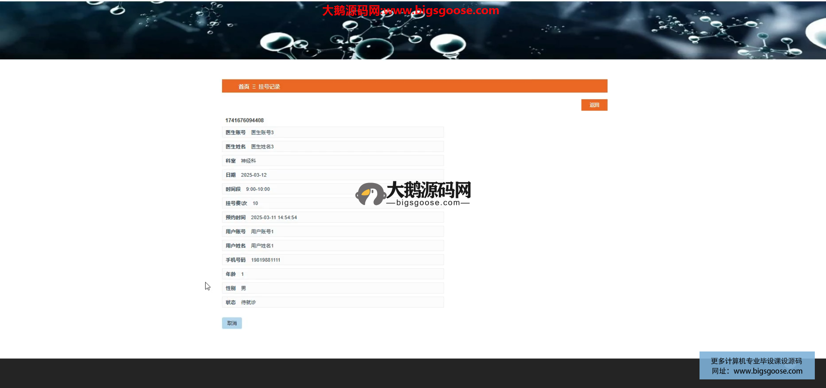Click the 性别 男 row
Screen dimensions: 826x388
[x=332, y=288]
